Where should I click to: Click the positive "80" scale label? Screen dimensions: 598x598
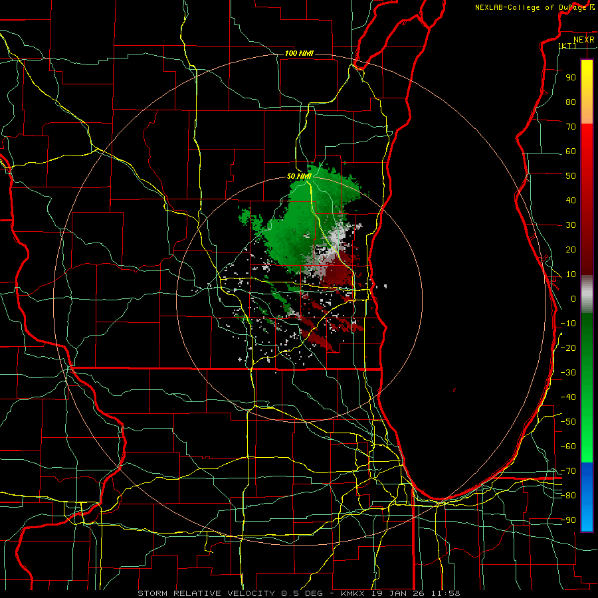pos(571,102)
